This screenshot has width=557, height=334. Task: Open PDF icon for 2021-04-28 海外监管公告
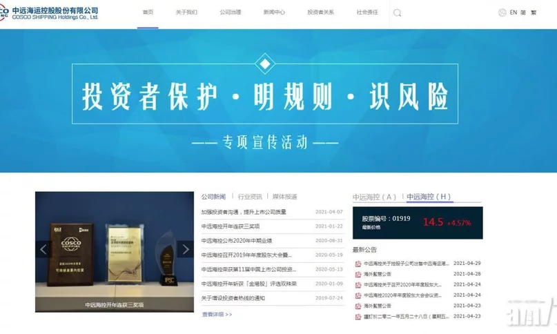tap(358, 274)
